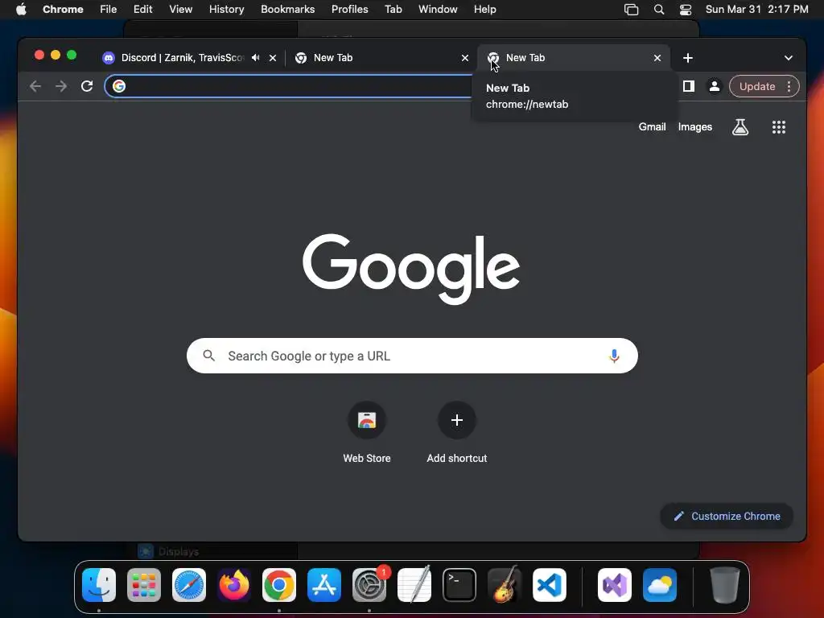This screenshot has width=824, height=618.
Task: Open Spotlight search in menu bar
Action: (x=658, y=10)
